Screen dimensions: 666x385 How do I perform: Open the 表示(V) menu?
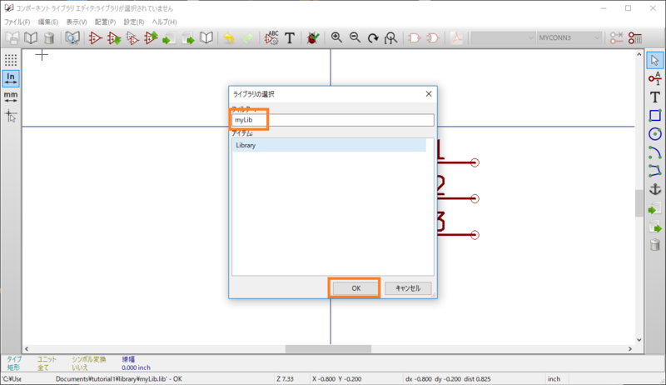point(77,22)
